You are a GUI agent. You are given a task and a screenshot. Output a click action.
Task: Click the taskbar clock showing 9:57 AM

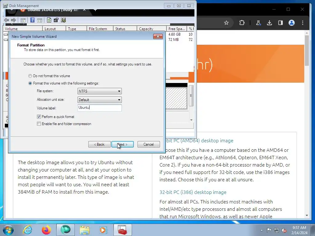click(299, 230)
